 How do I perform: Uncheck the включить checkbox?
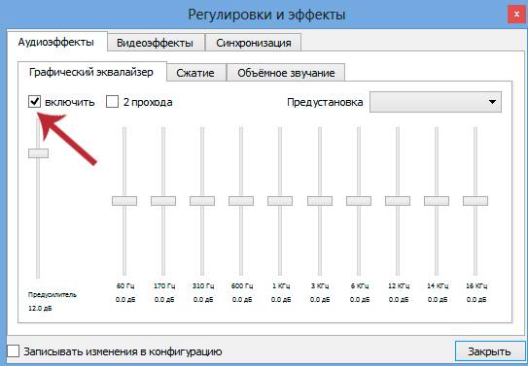34,102
